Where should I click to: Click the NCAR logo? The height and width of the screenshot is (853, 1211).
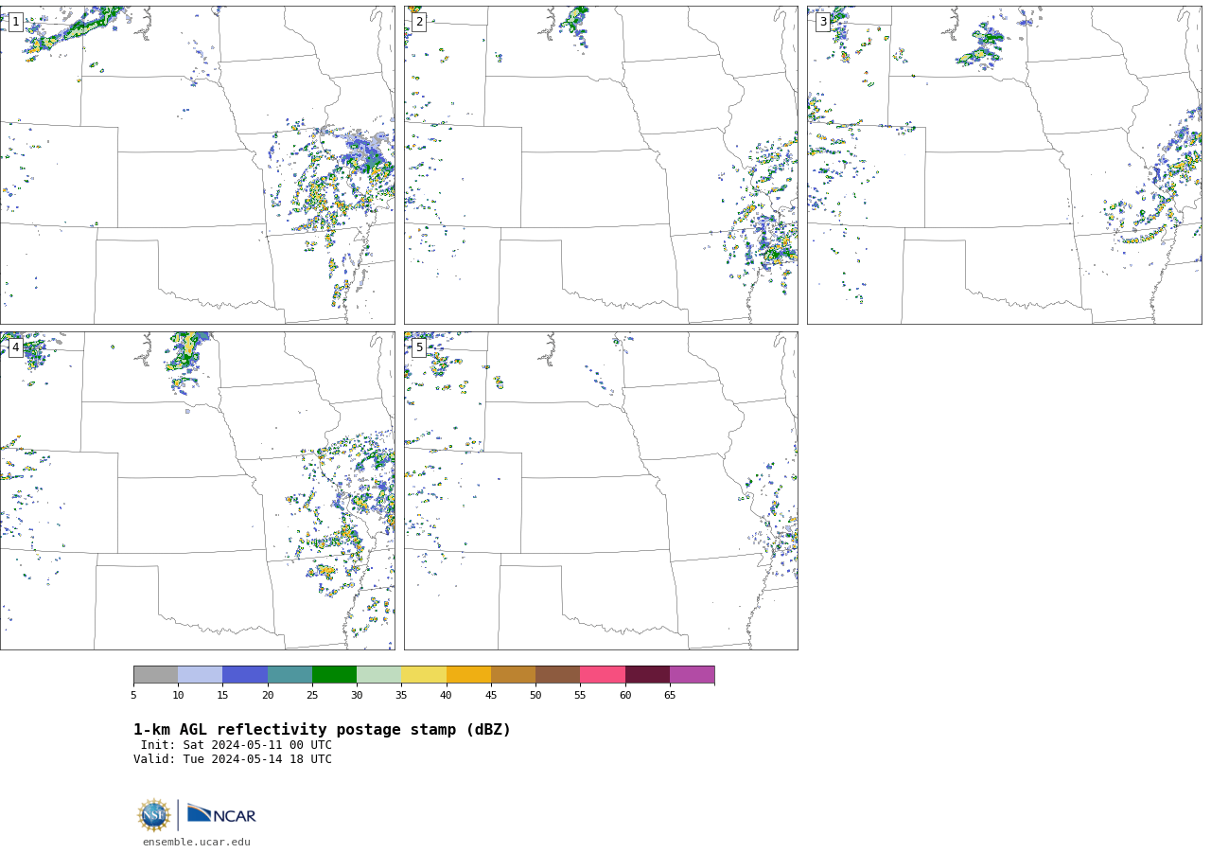tap(221, 814)
